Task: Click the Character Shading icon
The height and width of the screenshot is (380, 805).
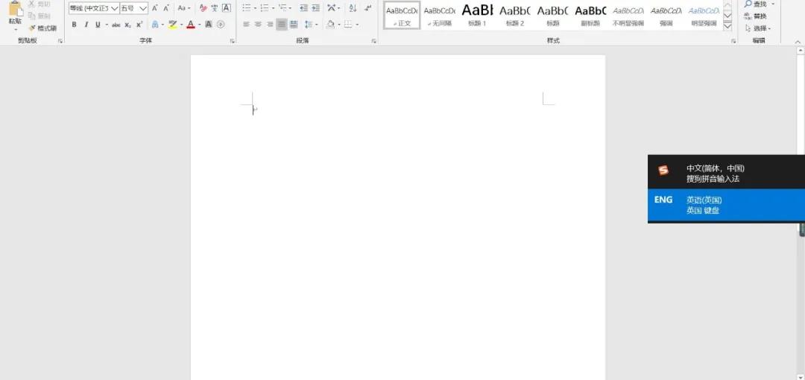Action: tap(209, 25)
